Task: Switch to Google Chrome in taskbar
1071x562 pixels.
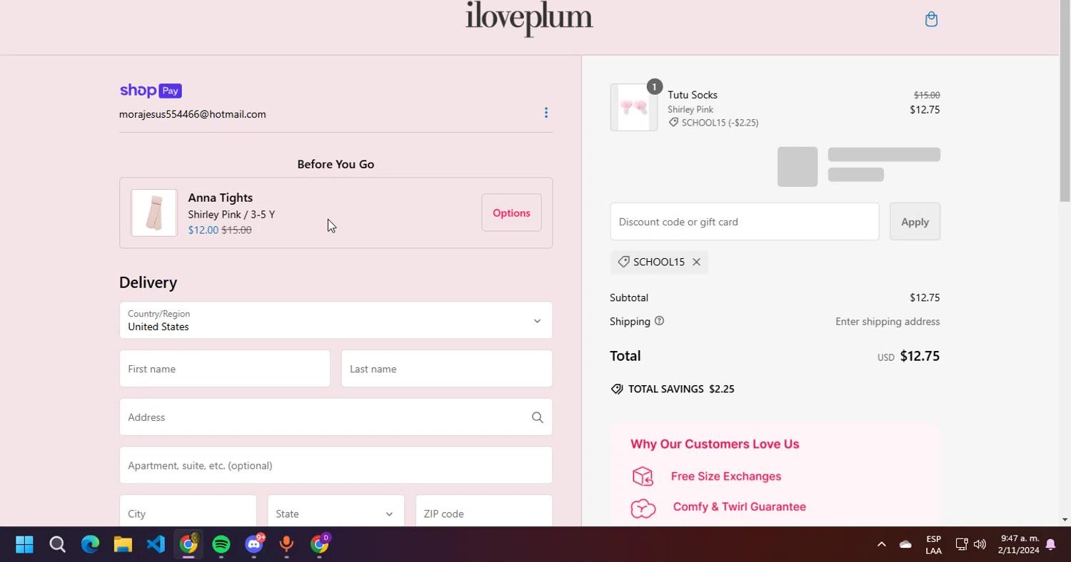Action: pos(188,545)
